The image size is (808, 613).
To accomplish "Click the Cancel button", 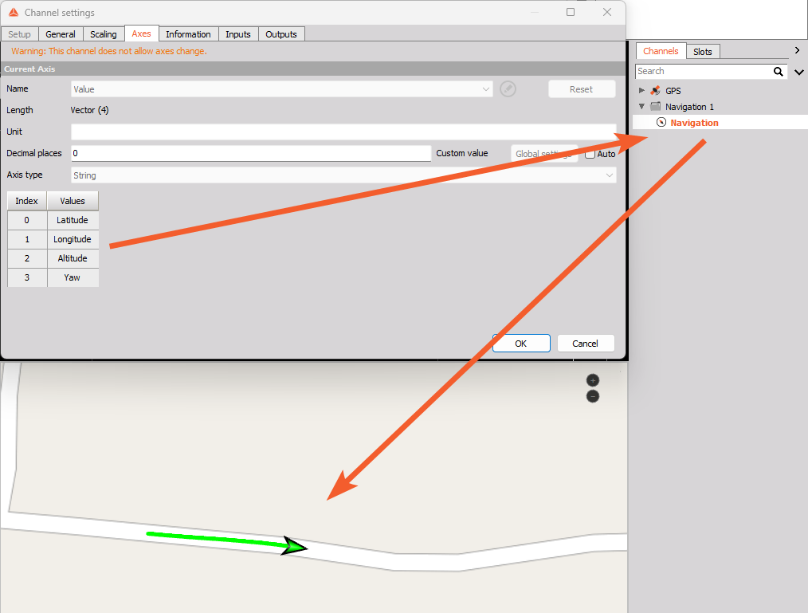I will (586, 344).
